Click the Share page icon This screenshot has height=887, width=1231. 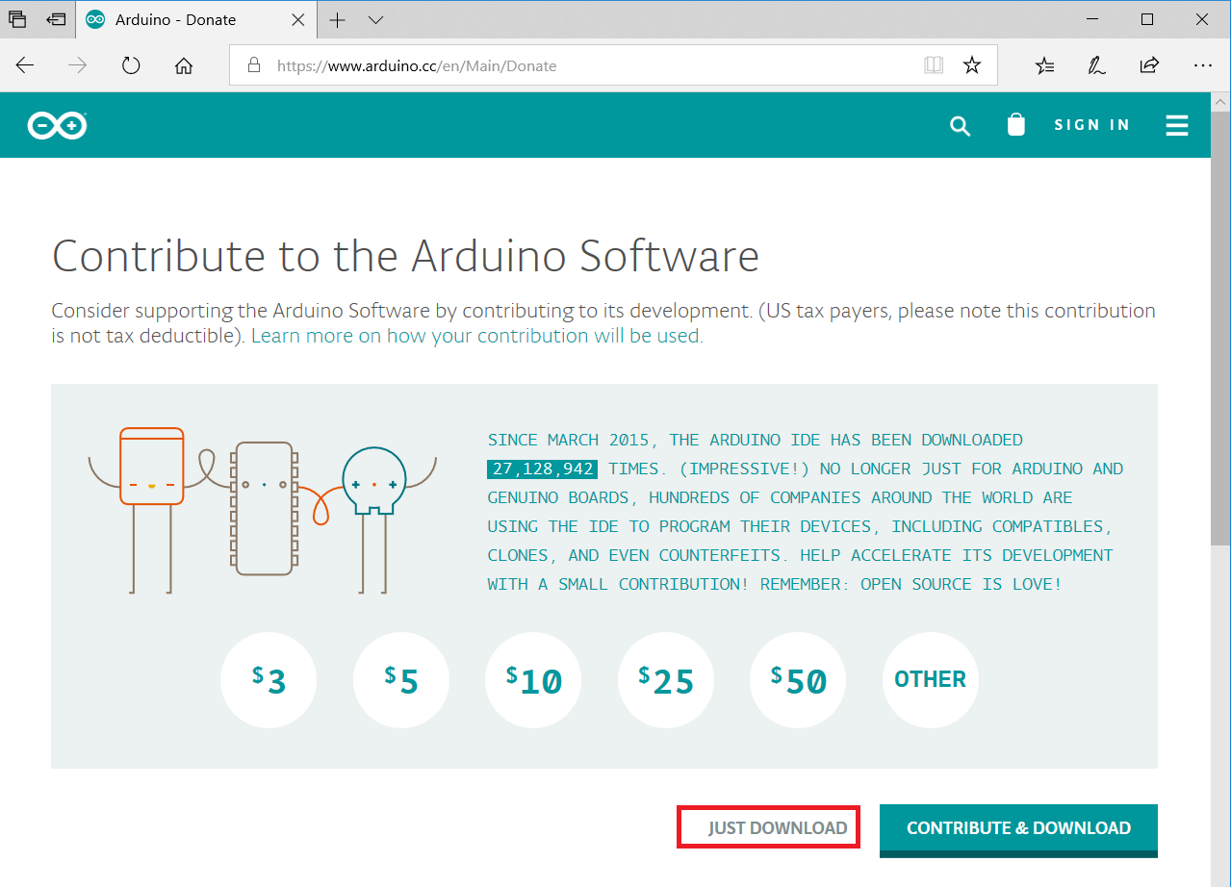(x=1149, y=65)
